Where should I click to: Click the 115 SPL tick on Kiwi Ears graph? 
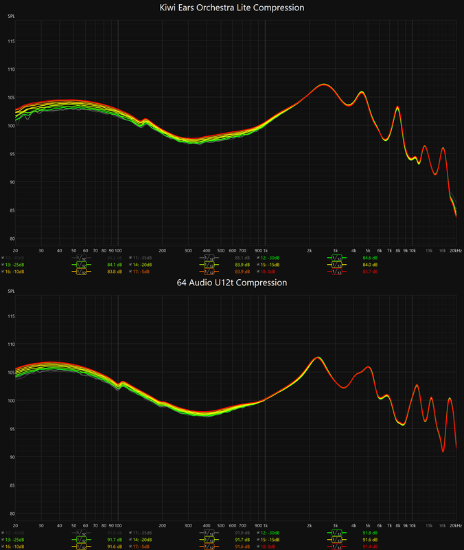[x=11, y=41]
